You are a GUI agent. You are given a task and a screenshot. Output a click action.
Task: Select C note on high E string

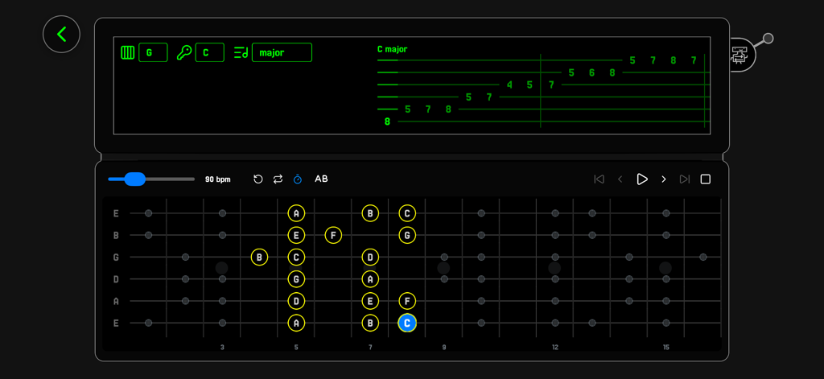407,213
